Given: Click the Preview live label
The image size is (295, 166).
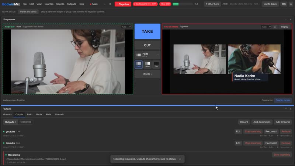Looking at the screenshot, I should (x=267, y=100).
